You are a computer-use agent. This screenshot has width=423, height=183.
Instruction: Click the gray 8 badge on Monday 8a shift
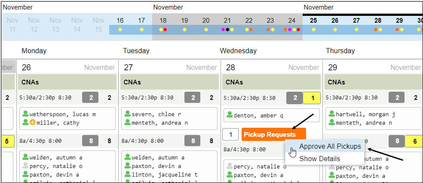(x=90, y=141)
